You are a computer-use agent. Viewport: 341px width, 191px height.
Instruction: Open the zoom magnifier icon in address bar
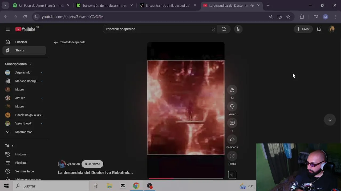point(271,17)
